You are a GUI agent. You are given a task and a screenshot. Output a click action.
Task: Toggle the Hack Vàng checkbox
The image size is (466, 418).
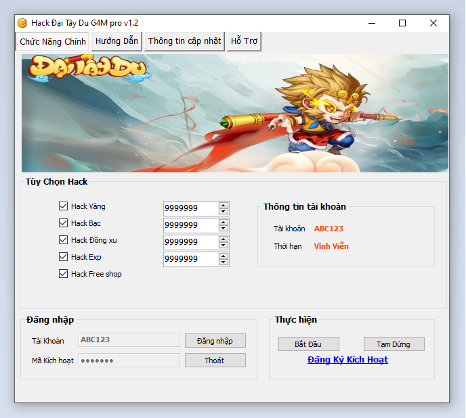point(64,206)
